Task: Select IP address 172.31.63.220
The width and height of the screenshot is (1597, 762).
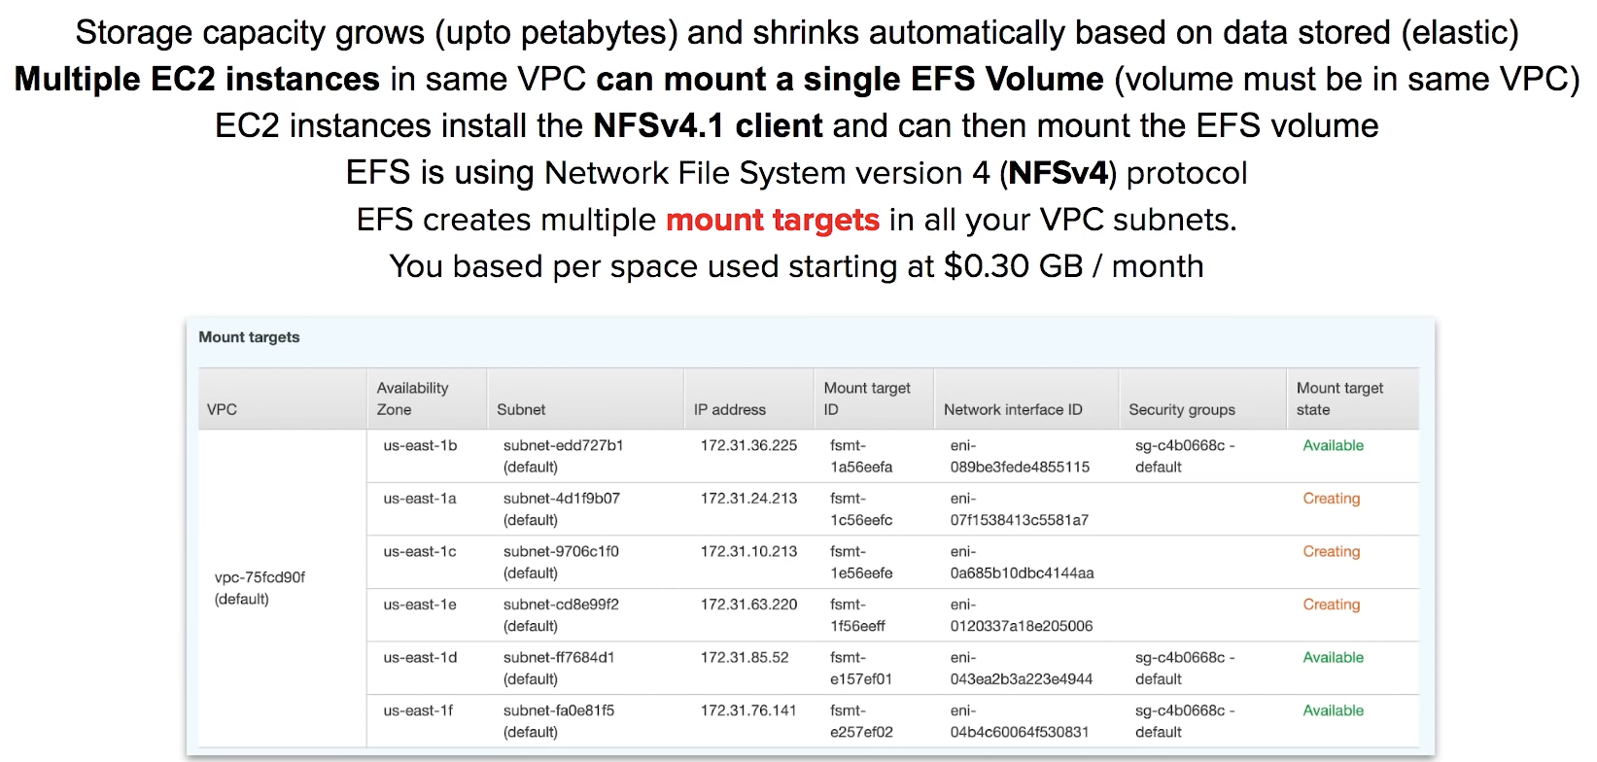Action: pyautogui.click(x=748, y=605)
